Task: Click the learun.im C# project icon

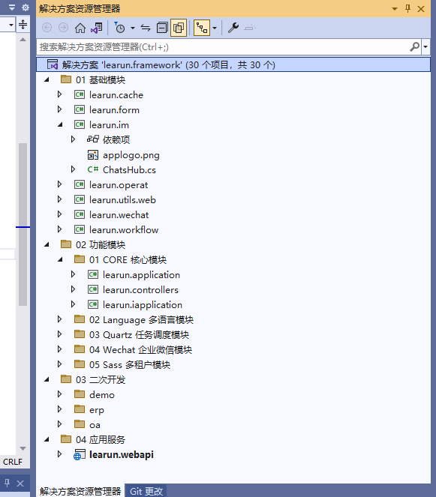Action: coord(80,124)
